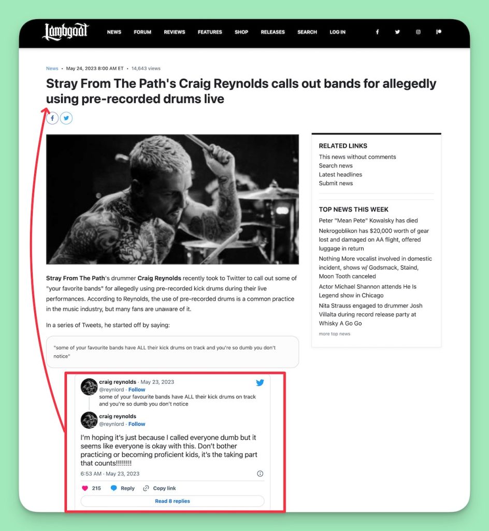Click Read 8 replies button
This screenshot has width=489, height=531.
pyautogui.click(x=172, y=501)
